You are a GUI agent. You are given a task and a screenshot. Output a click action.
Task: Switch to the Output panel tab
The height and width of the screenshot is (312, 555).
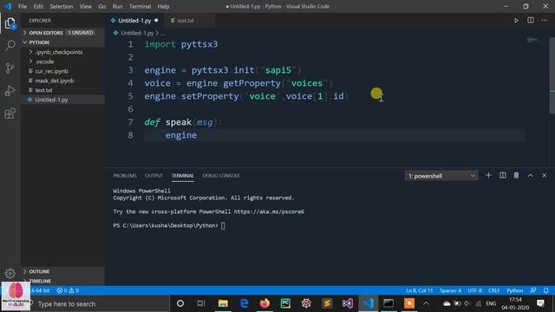(153, 175)
